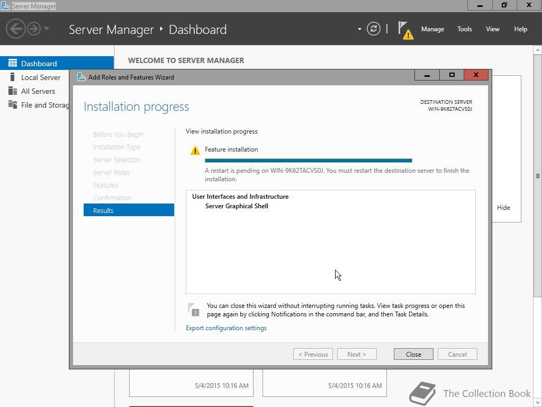The image size is (542, 407).
Task: Click the Server Graphical Shell entry
Action: coord(237,206)
